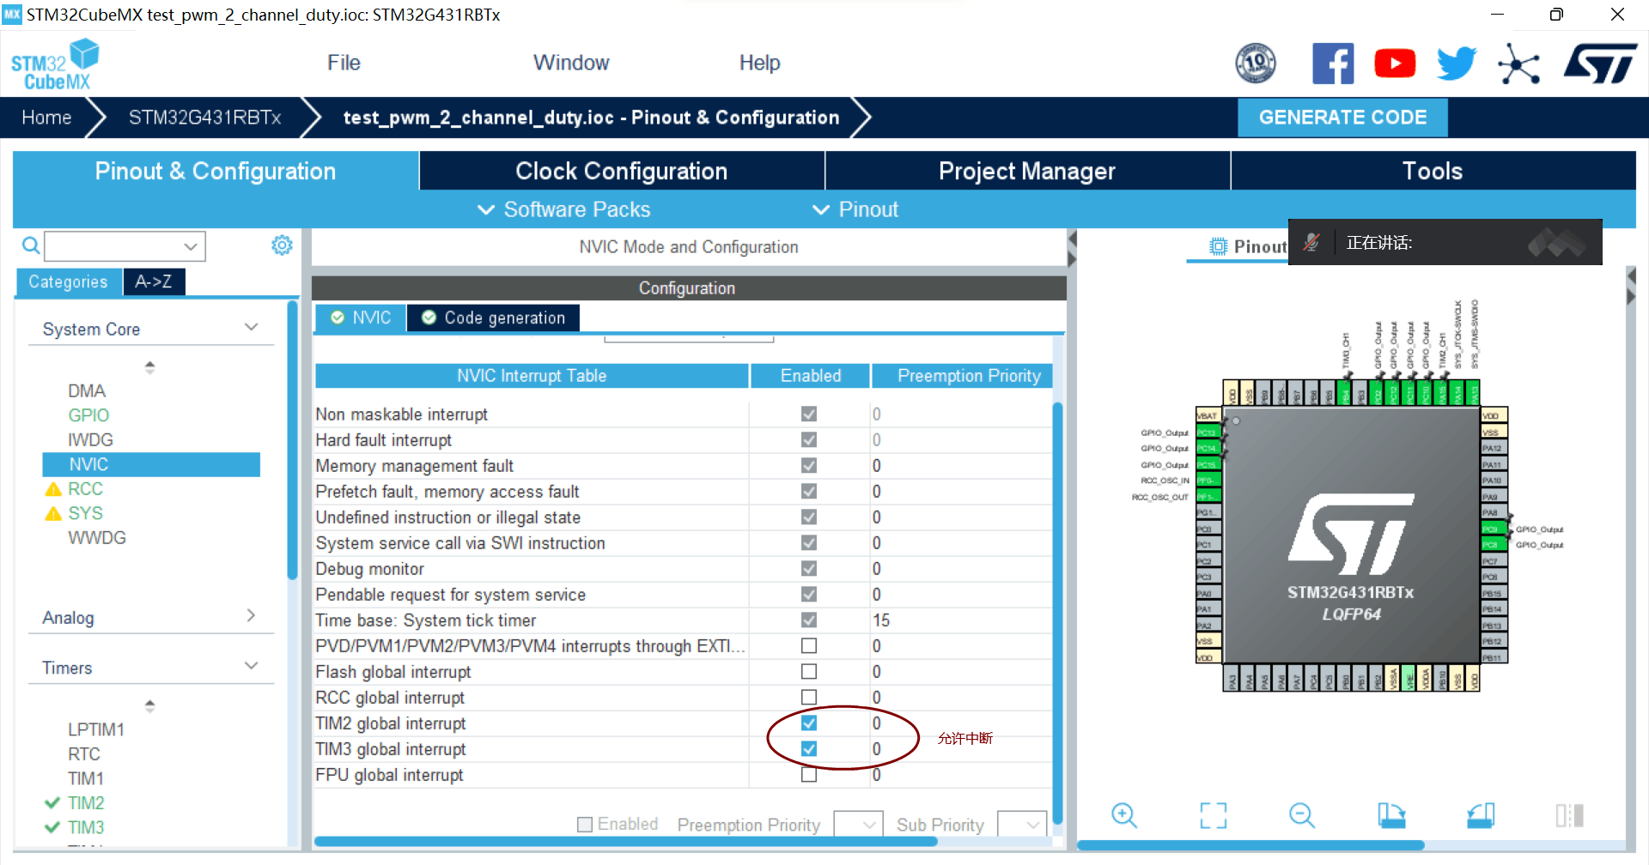Switch to Code generation tab
The image size is (1649, 865).
[493, 318]
